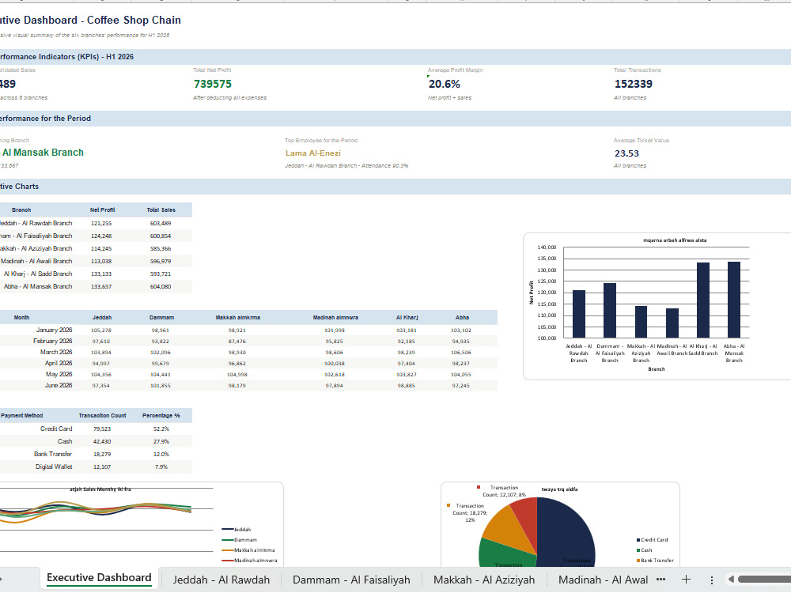Select Al Kharj value 103,827 for May 2026

click(406, 375)
